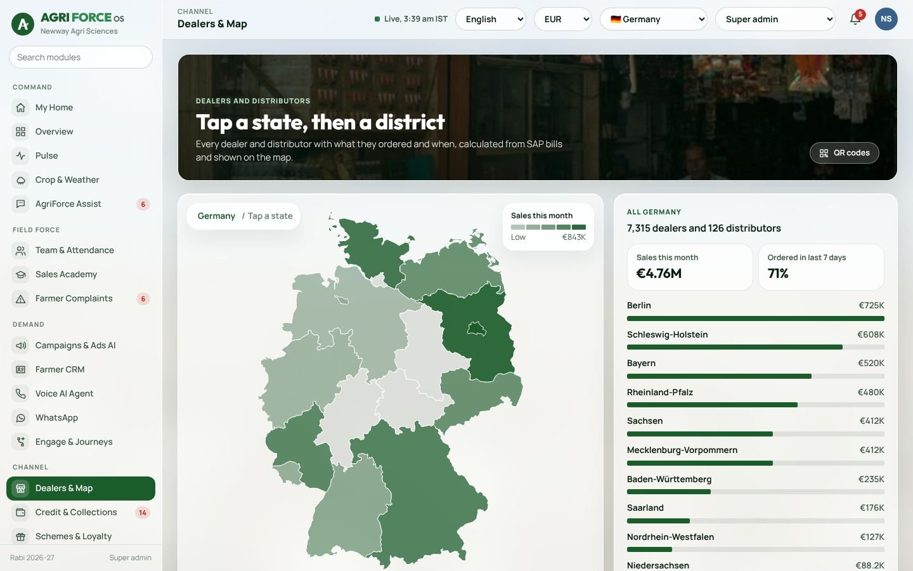Click the AgriForce Assist chat icon
Image resolution: width=913 pixels, height=571 pixels.
pos(21,204)
